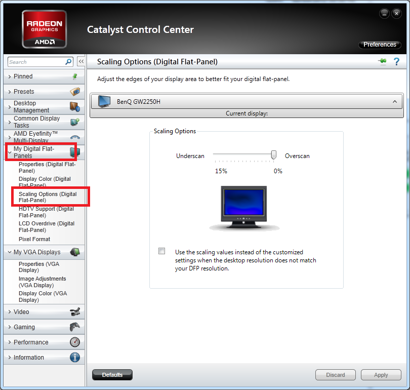Open Properties (VGA Display) page
Screen dimensions: 410x390
(39, 267)
